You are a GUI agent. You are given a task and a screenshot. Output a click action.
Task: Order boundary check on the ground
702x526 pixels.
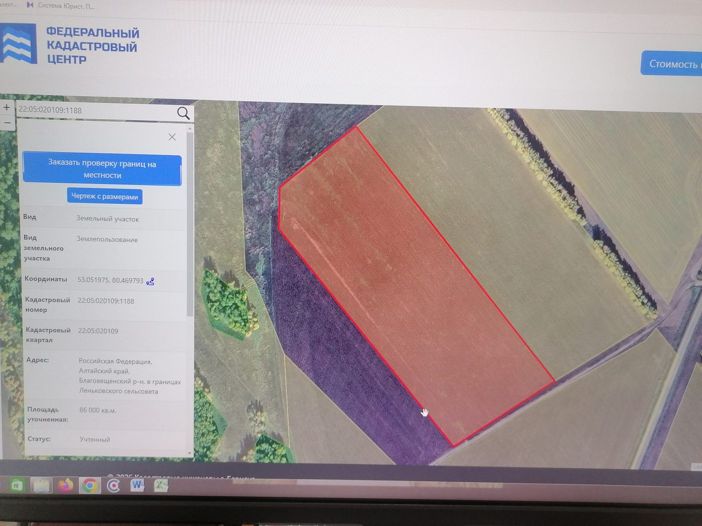pyautogui.click(x=102, y=169)
